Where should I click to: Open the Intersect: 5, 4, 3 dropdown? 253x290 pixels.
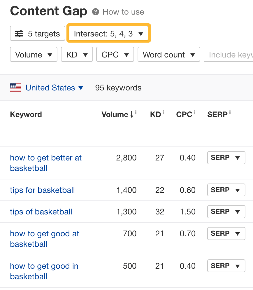108,33
